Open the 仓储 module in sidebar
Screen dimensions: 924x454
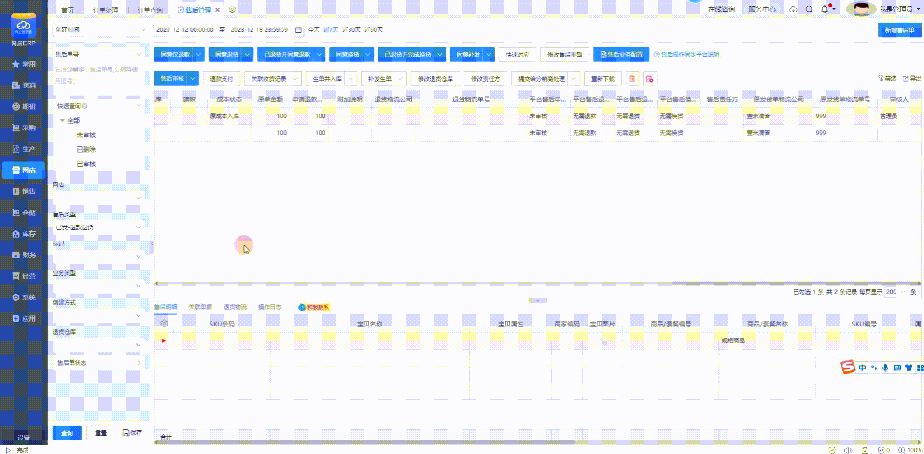point(24,213)
